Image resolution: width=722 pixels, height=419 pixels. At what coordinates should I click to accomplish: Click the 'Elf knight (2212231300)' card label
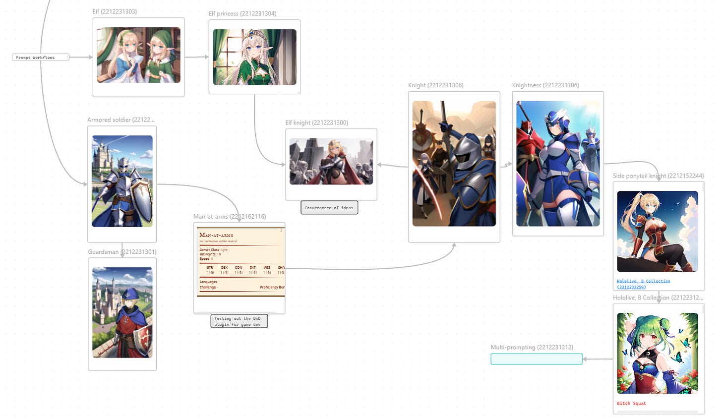316,122
